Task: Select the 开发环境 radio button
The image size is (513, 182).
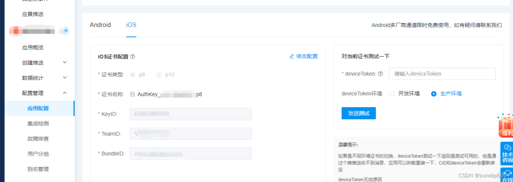Action: pos(392,94)
